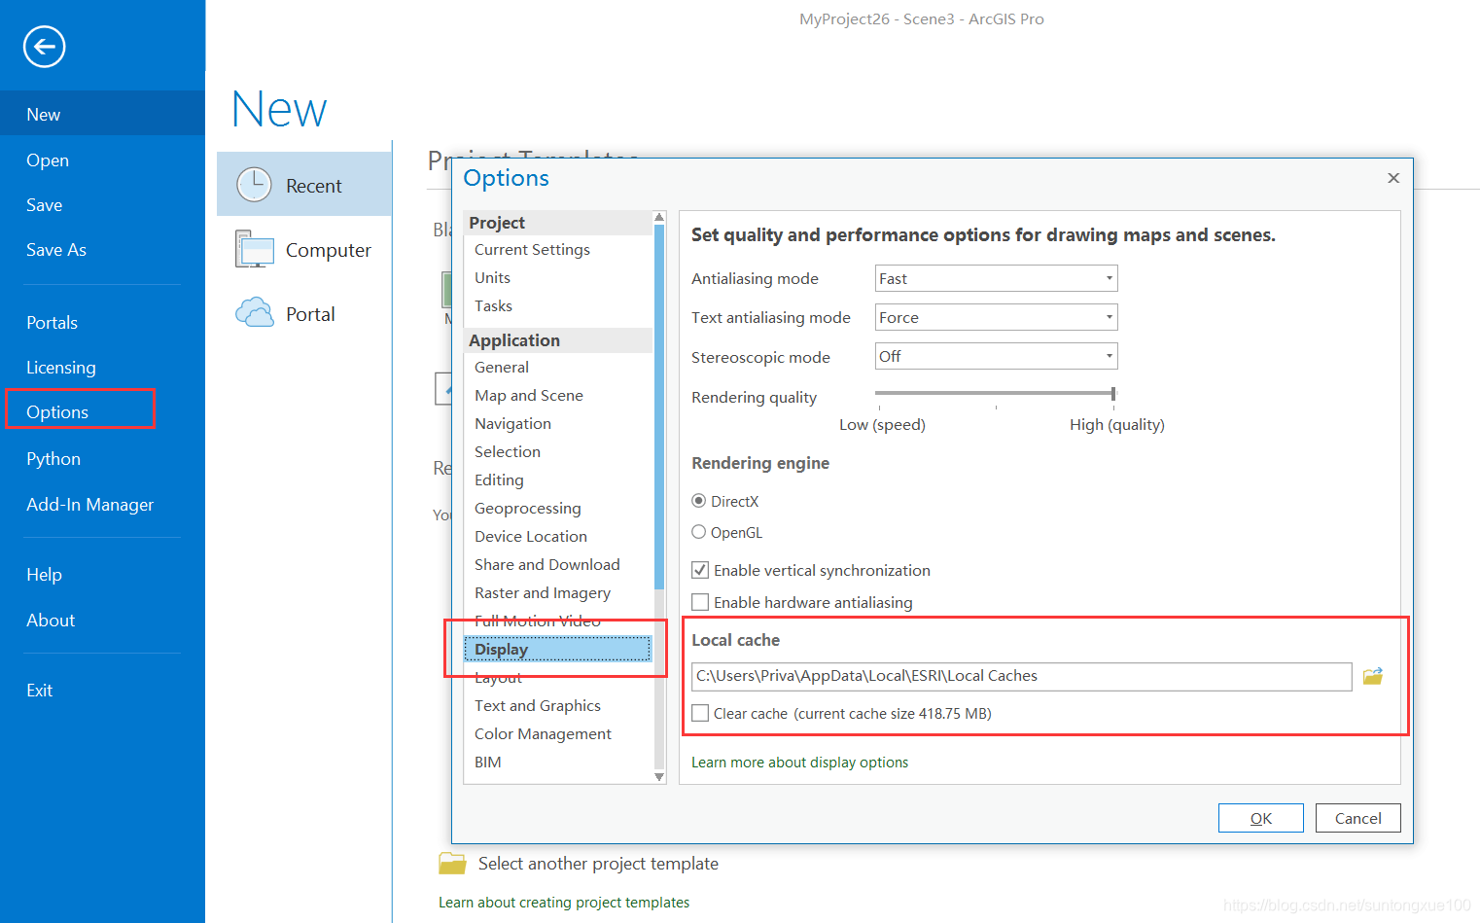Select the Portal cloud icon
This screenshot has width=1480, height=923.
tap(255, 313)
